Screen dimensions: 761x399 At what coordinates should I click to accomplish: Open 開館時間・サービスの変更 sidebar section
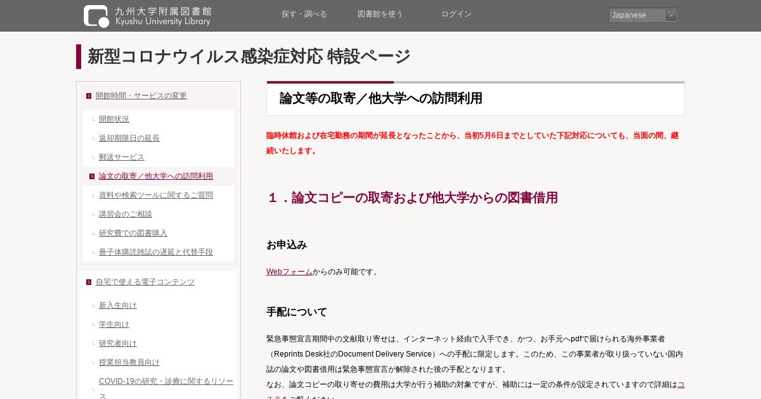(141, 96)
